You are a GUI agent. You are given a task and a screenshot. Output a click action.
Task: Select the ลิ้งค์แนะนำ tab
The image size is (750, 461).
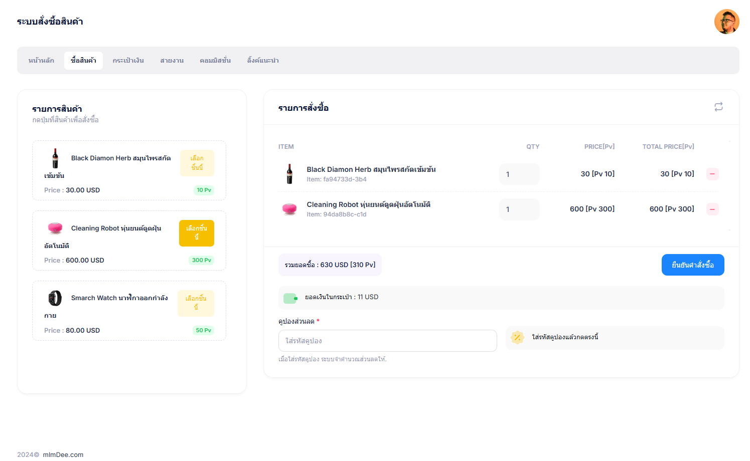pyautogui.click(x=263, y=61)
